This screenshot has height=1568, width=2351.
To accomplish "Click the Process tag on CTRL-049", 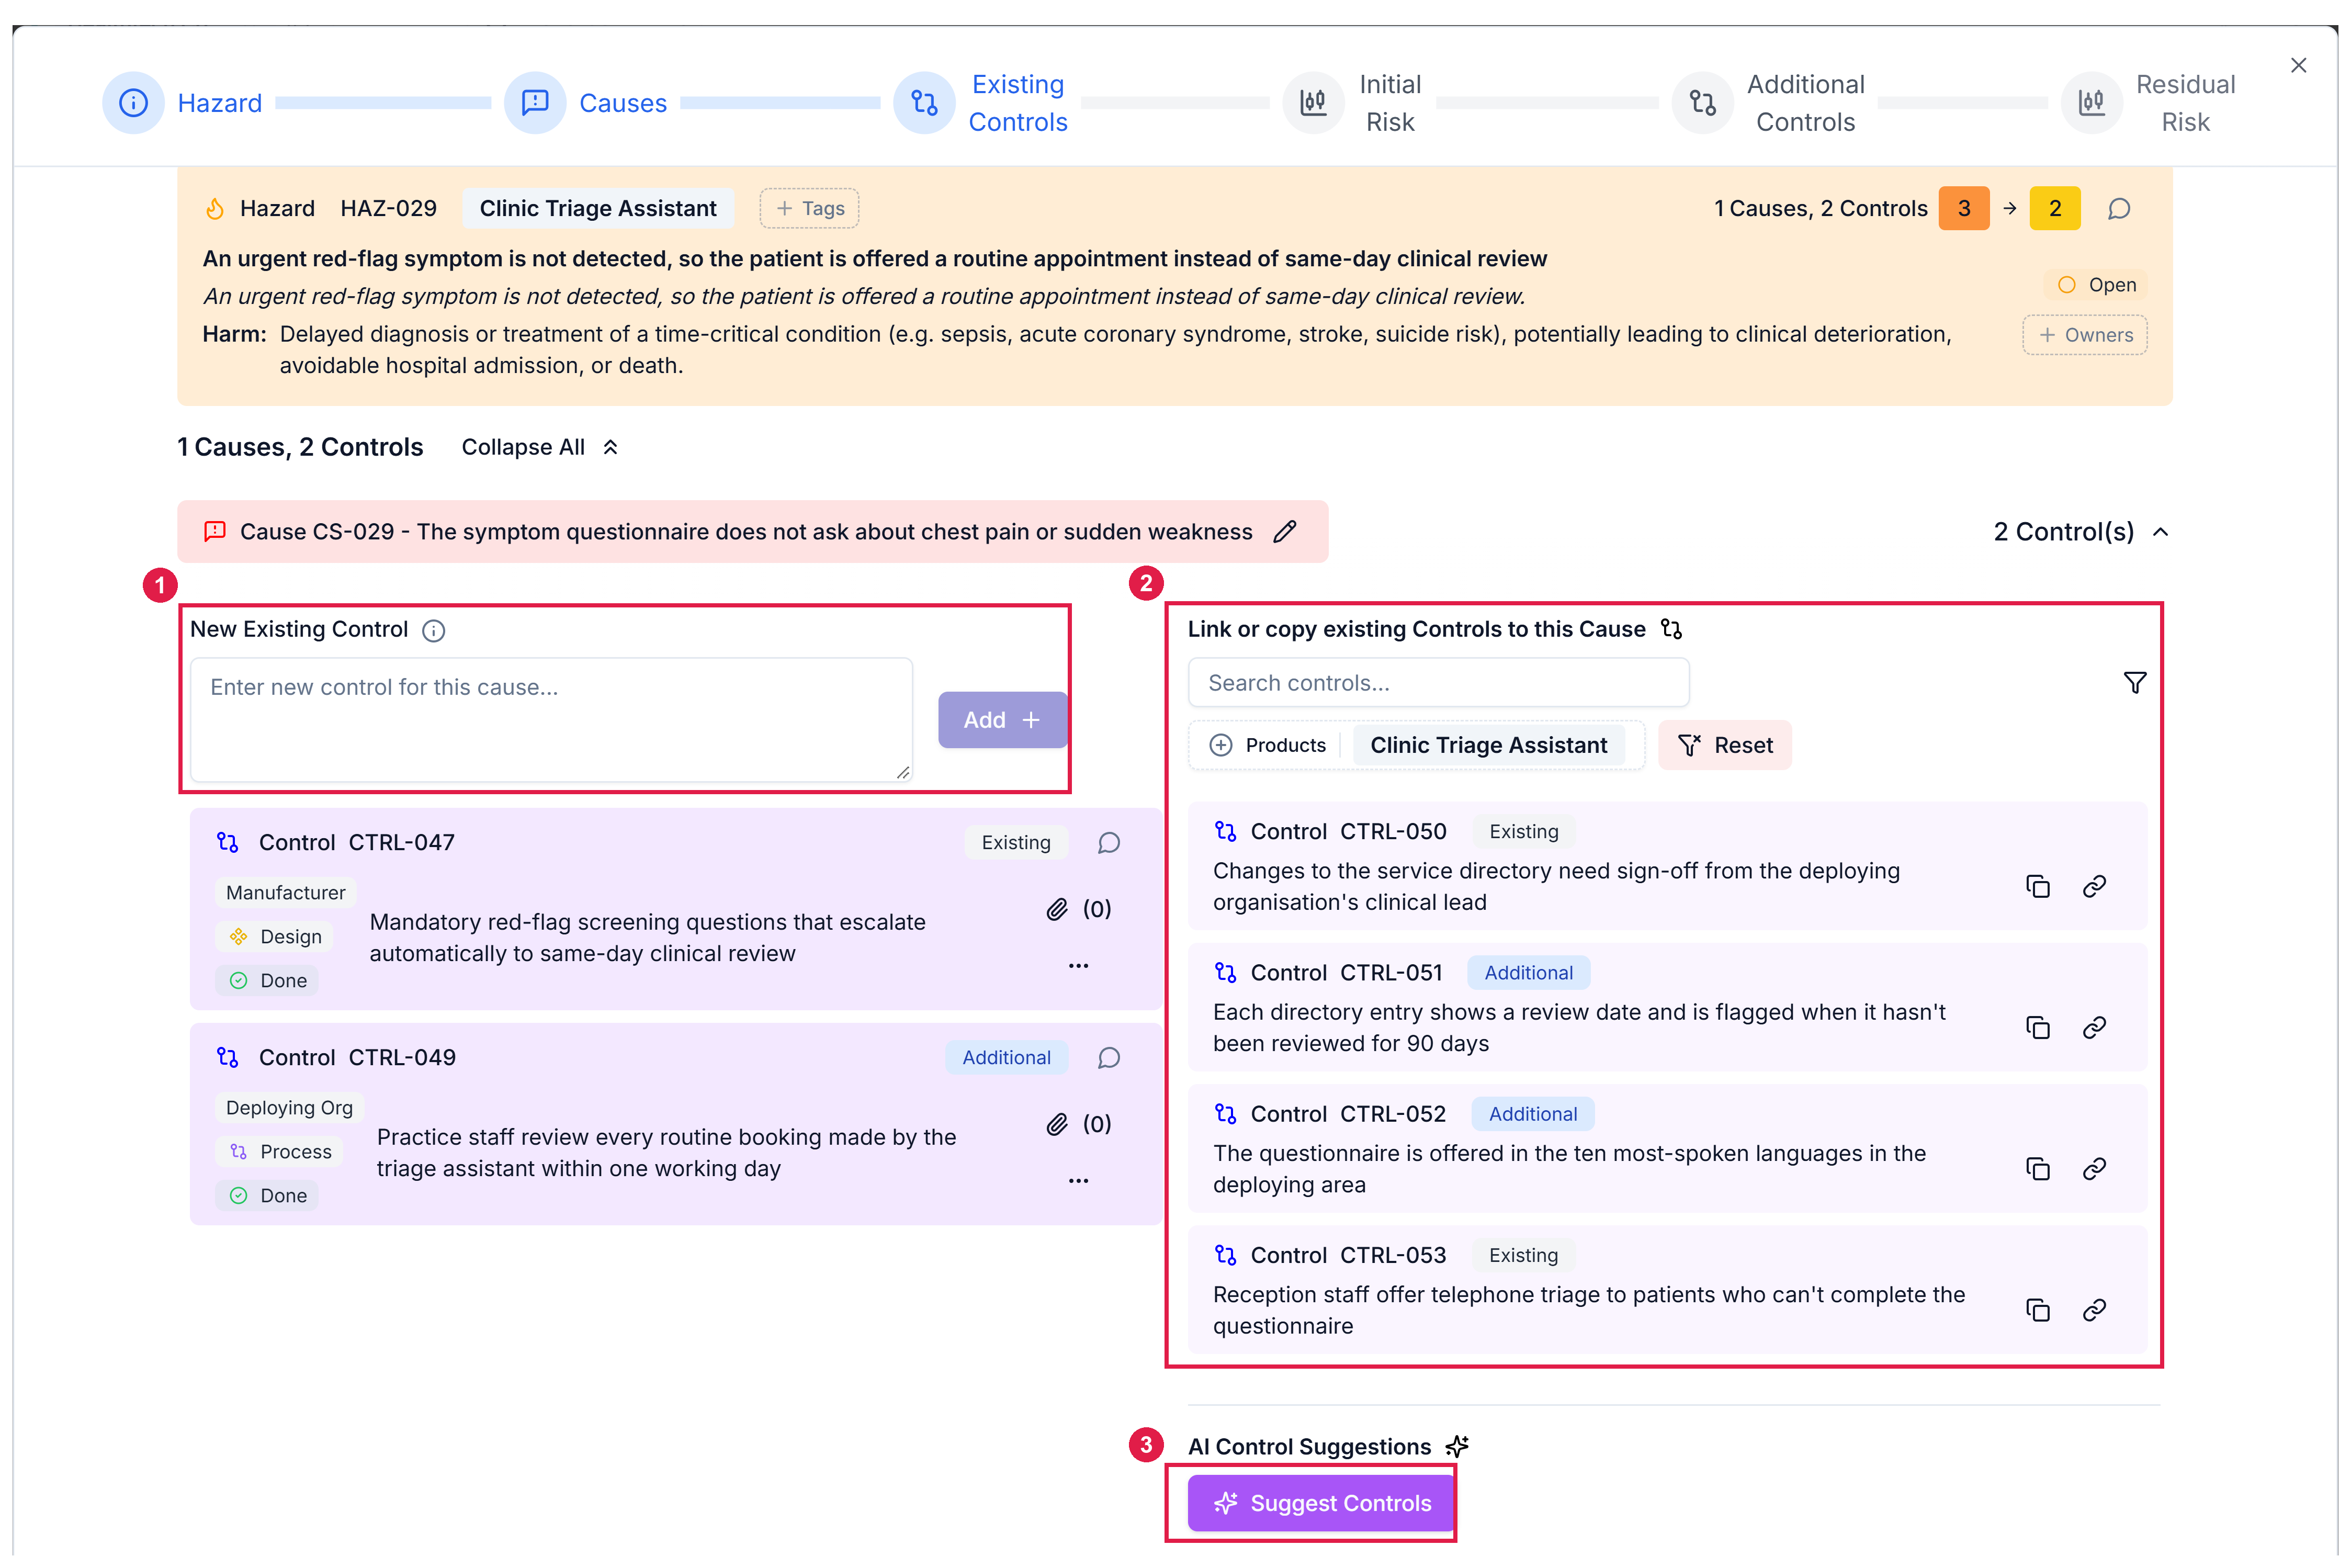I will (x=280, y=1152).
